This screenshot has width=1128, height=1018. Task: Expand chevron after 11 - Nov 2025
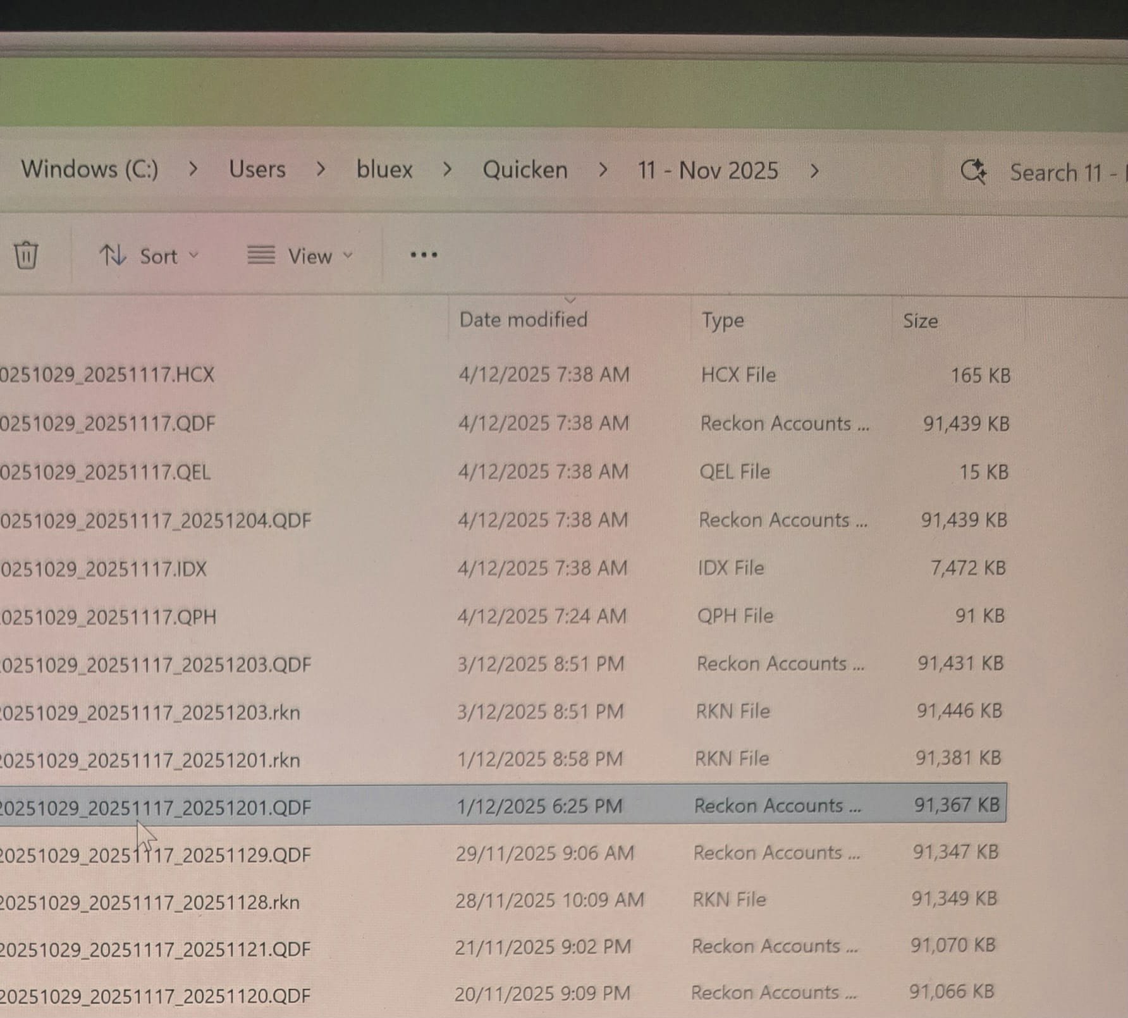click(x=814, y=171)
